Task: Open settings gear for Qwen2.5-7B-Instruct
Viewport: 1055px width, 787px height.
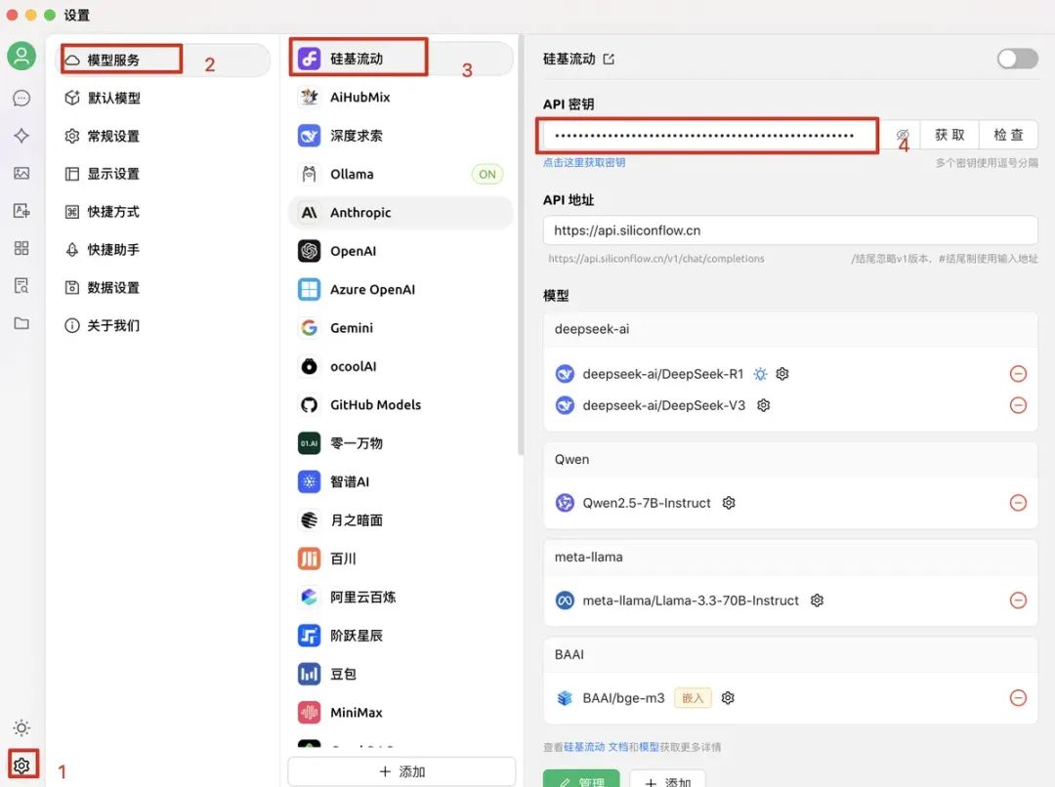Action: coord(729,503)
